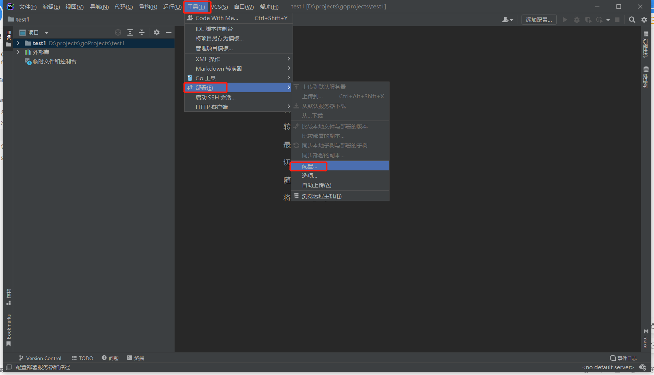The image size is (654, 375).
Task: Click the search everywhere magnifier icon
Action: 632,20
